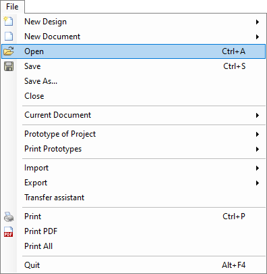Expand the New Document submenu arrow
Screen dimensions: 267x274
pyautogui.click(x=258, y=37)
